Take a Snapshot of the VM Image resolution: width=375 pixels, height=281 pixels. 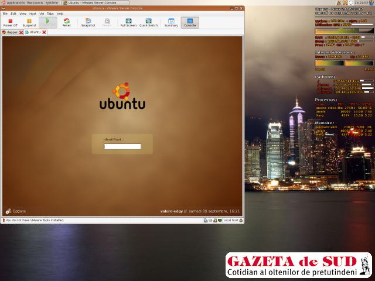pos(88,23)
